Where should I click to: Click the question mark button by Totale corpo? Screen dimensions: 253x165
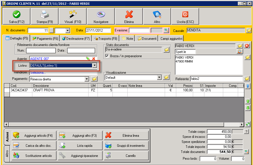(246, 132)
